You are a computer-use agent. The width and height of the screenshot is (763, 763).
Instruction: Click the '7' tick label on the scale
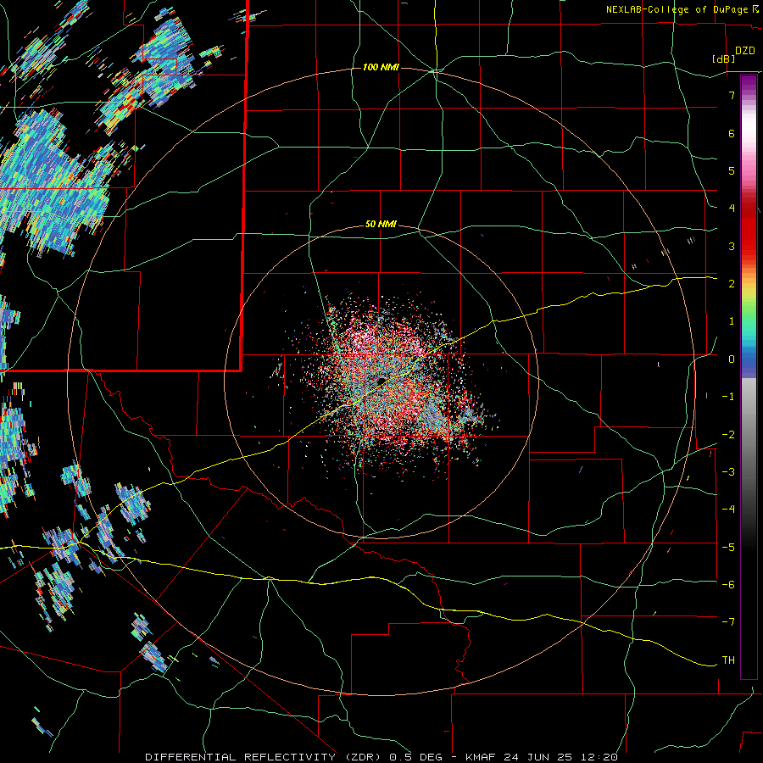(732, 95)
